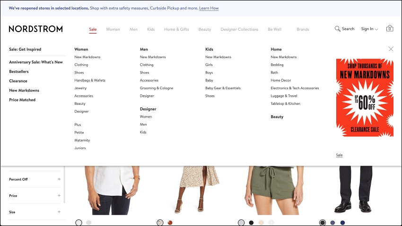Screen dimensions: 402x226
Task: Close the Sale mega menu
Action: [x=391, y=49]
